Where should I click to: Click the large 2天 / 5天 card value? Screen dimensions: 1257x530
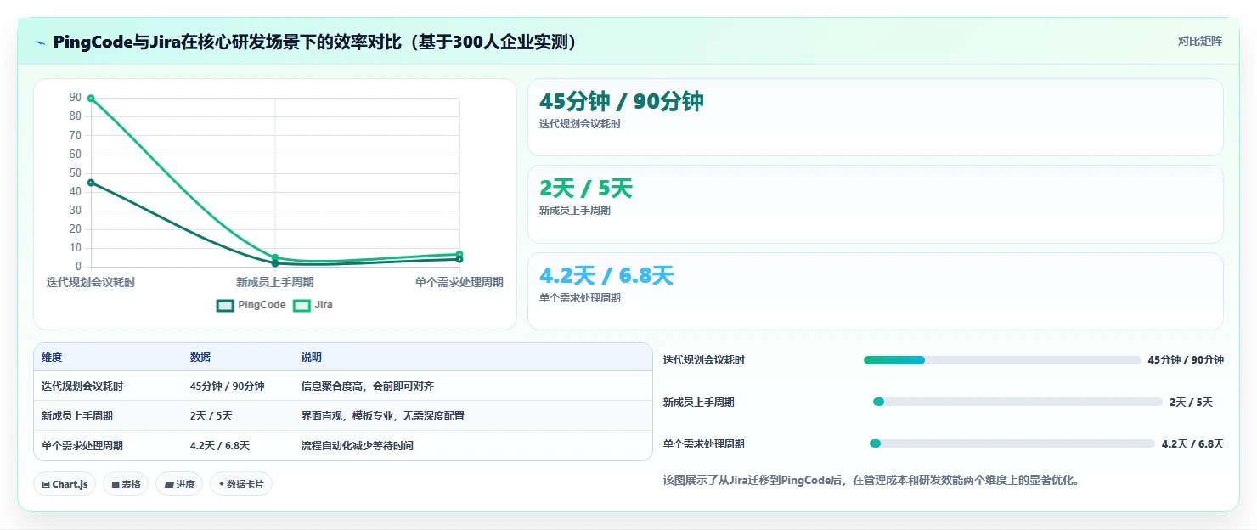pyautogui.click(x=586, y=189)
